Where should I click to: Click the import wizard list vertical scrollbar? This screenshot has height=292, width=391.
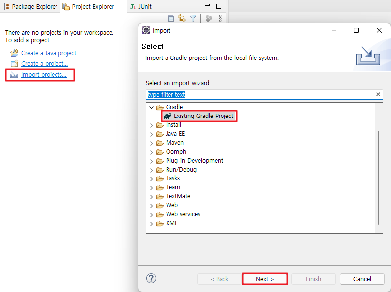[379, 177]
